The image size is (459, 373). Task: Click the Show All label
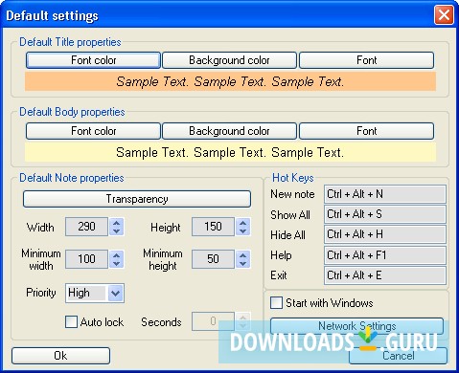click(x=290, y=215)
